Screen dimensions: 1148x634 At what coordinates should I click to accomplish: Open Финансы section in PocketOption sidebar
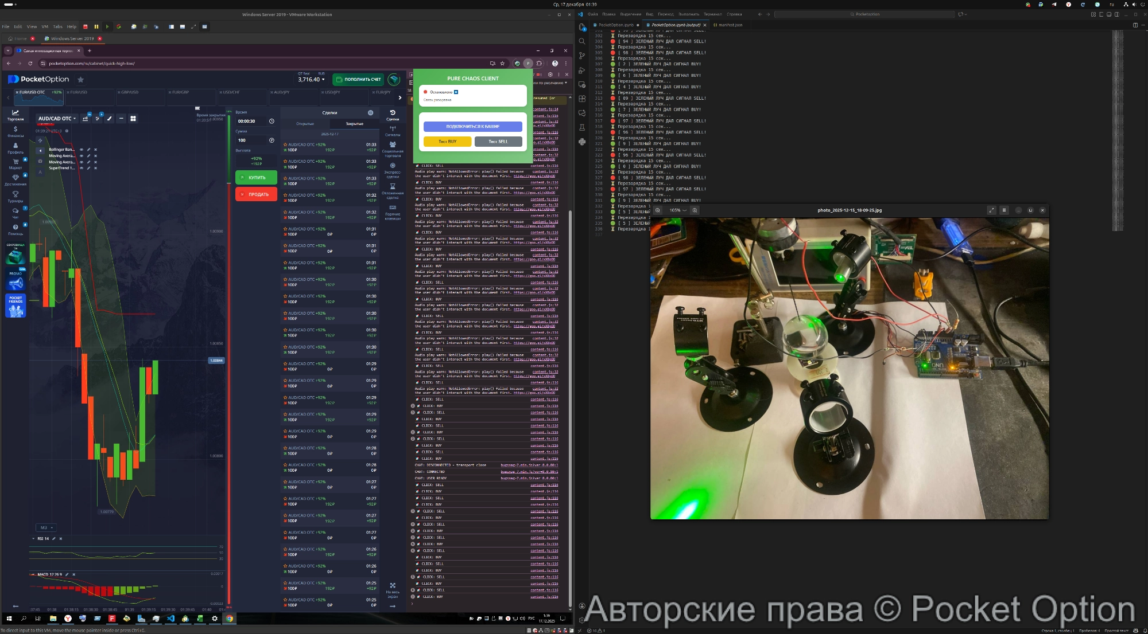15,131
